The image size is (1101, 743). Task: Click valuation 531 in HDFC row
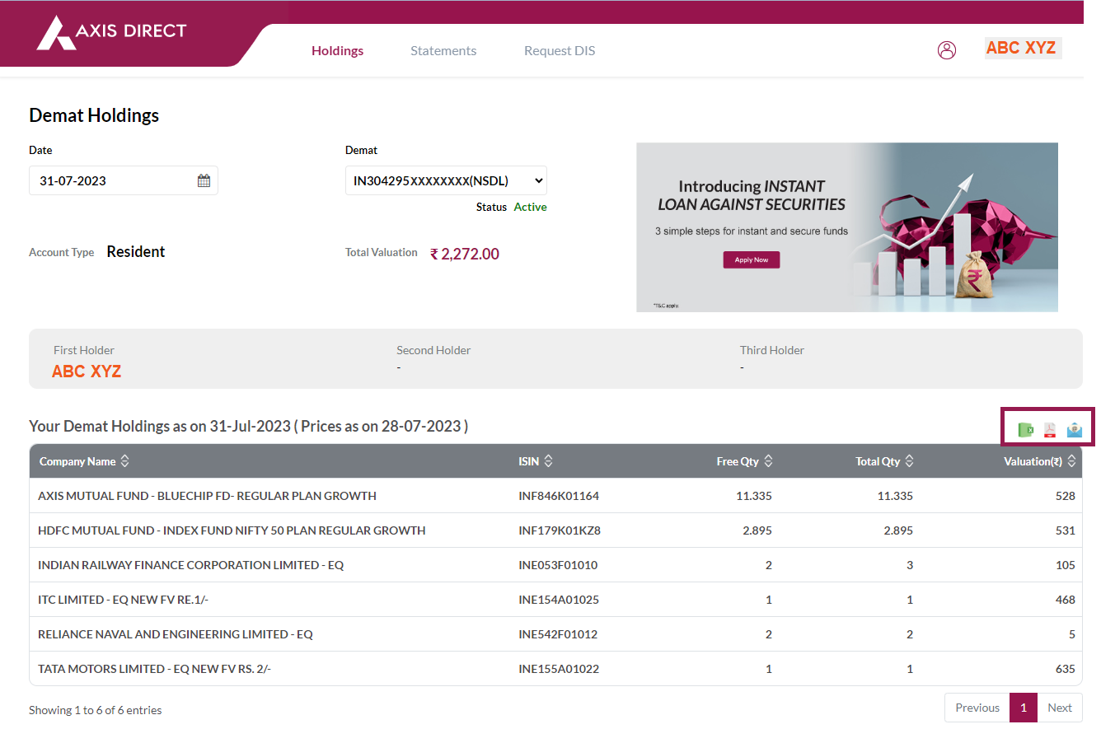1065,530
